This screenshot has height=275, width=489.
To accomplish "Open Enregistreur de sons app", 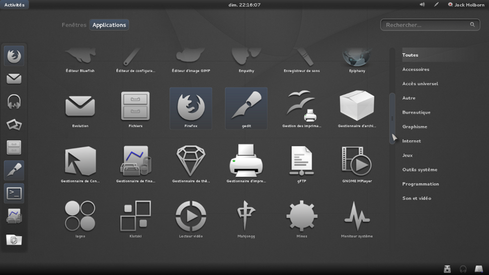I will [302, 59].
